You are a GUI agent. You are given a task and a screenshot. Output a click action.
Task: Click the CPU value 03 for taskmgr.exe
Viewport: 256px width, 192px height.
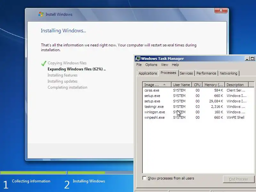(x=197, y=107)
